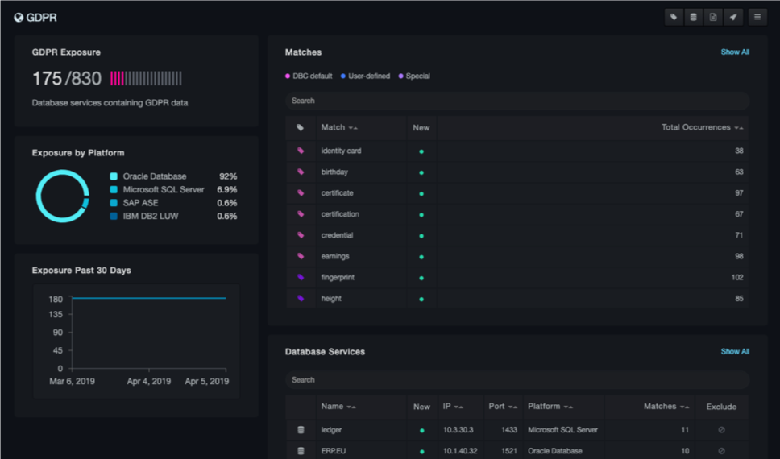Click occurrences value 102 for fingerprint
The image size is (780, 459).
click(x=737, y=278)
